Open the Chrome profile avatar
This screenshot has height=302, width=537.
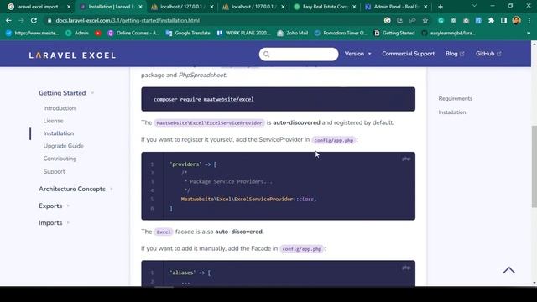pyautogui.click(x=517, y=20)
